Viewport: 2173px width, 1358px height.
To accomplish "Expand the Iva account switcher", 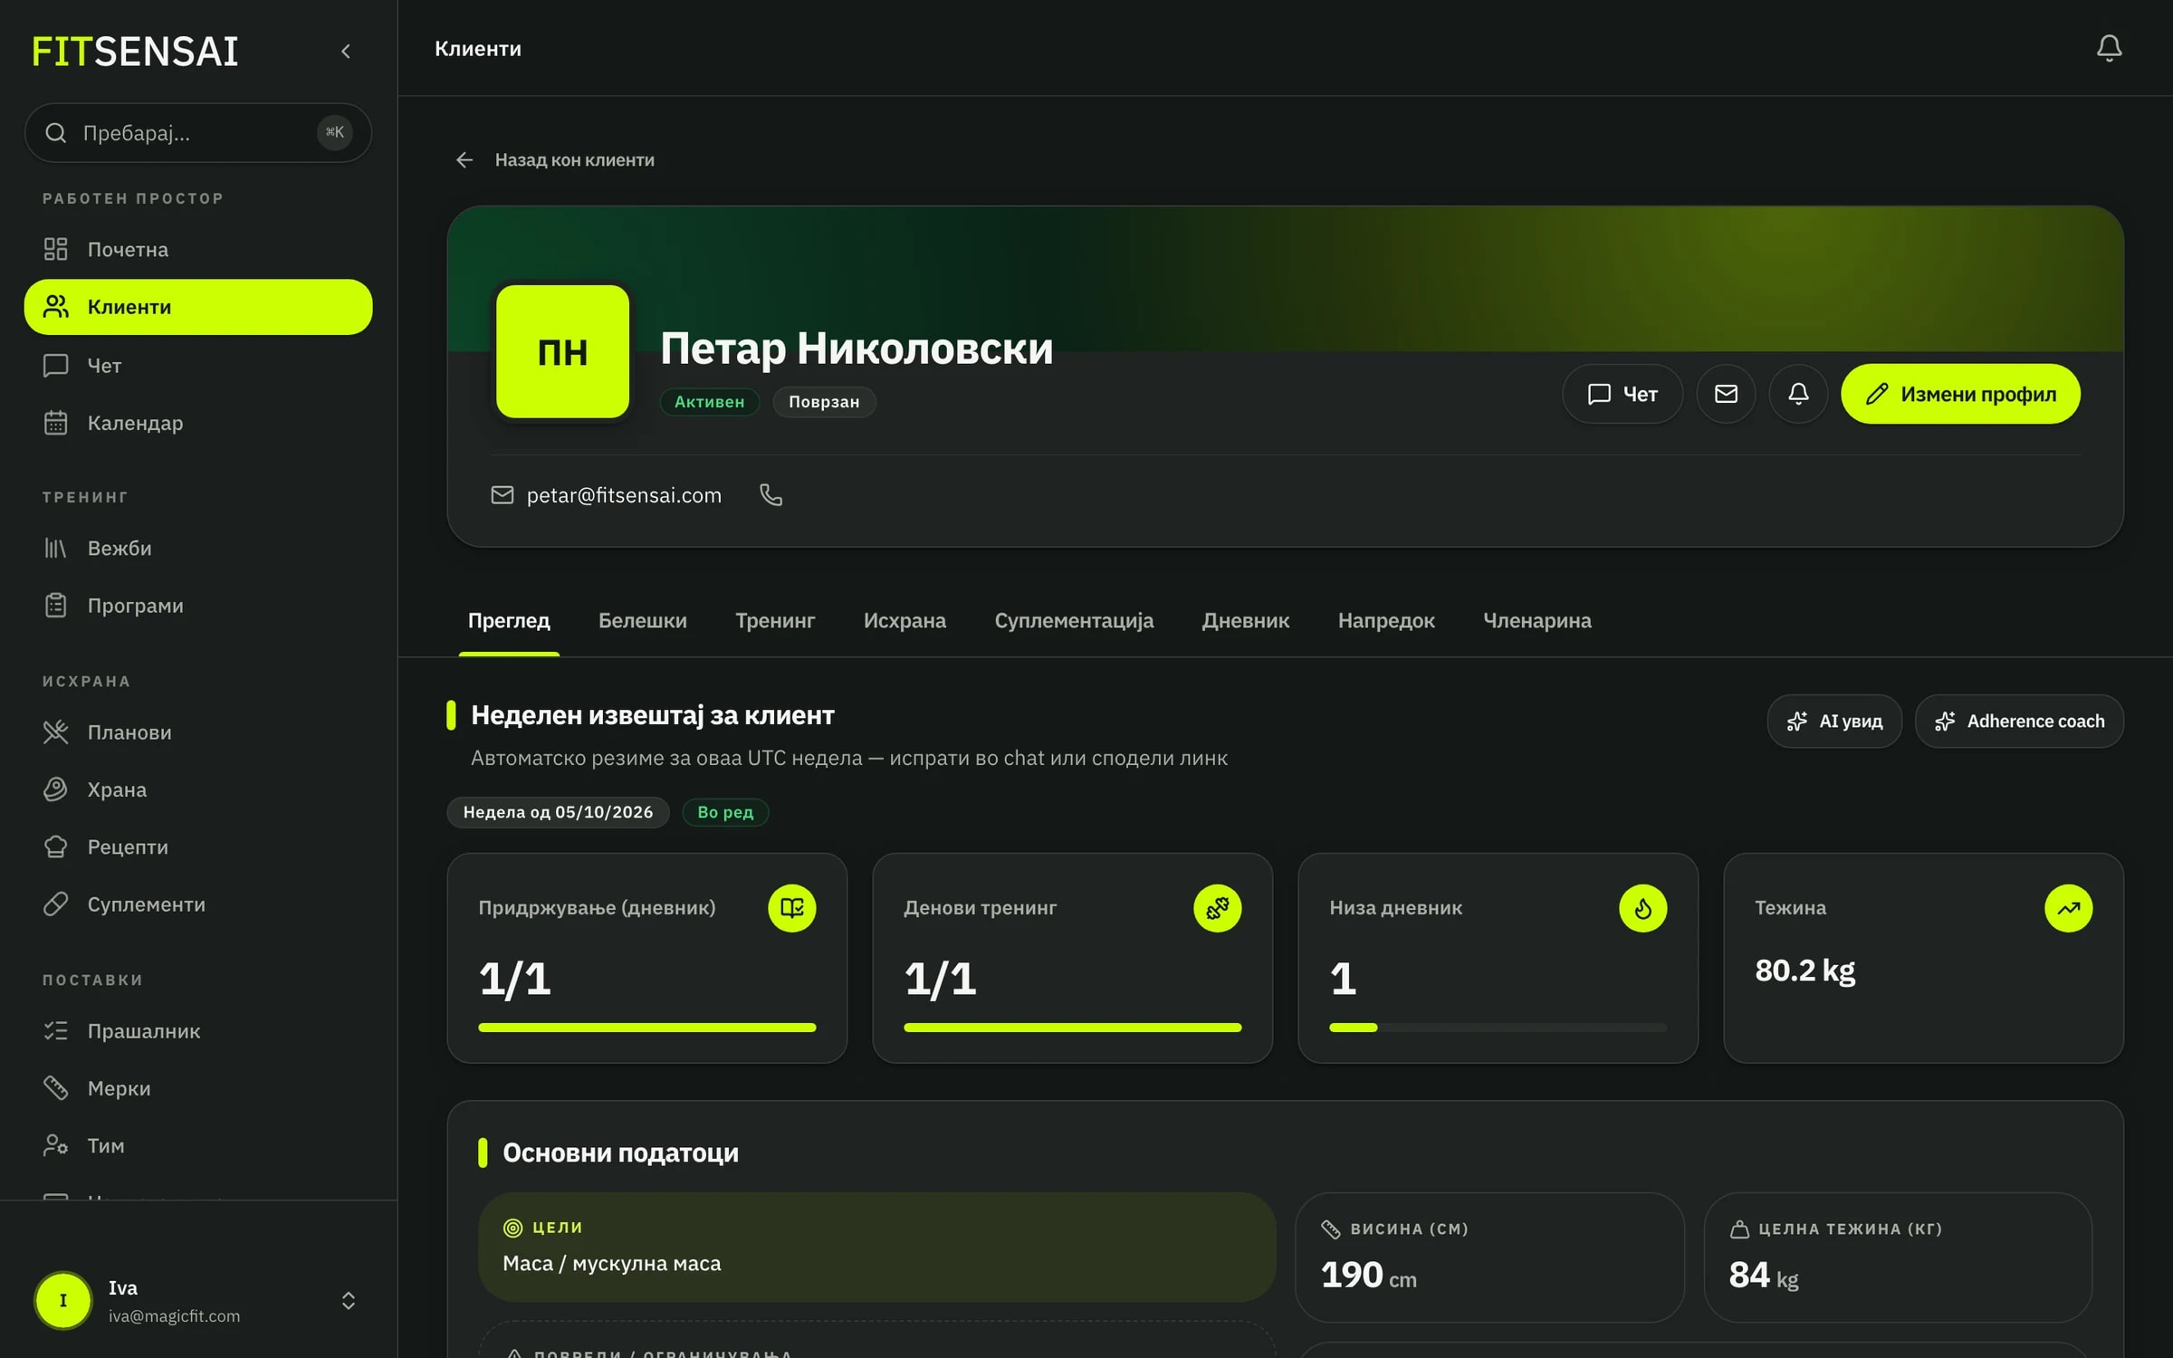I will [x=349, y=1301].
